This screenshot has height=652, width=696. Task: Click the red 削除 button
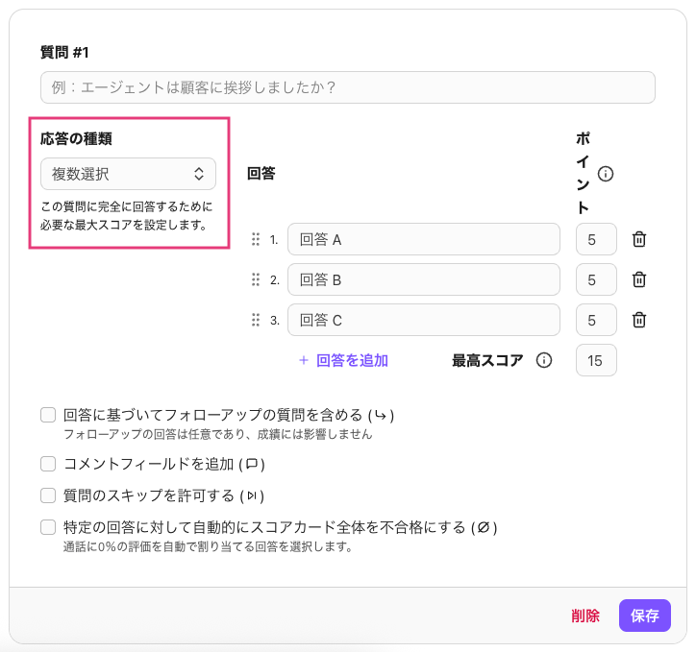[x=585, y=616]
